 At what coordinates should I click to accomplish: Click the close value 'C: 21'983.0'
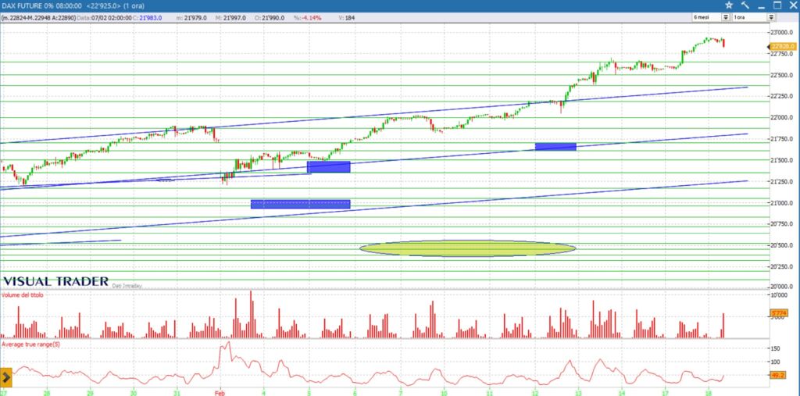click(x=147, y=18)
